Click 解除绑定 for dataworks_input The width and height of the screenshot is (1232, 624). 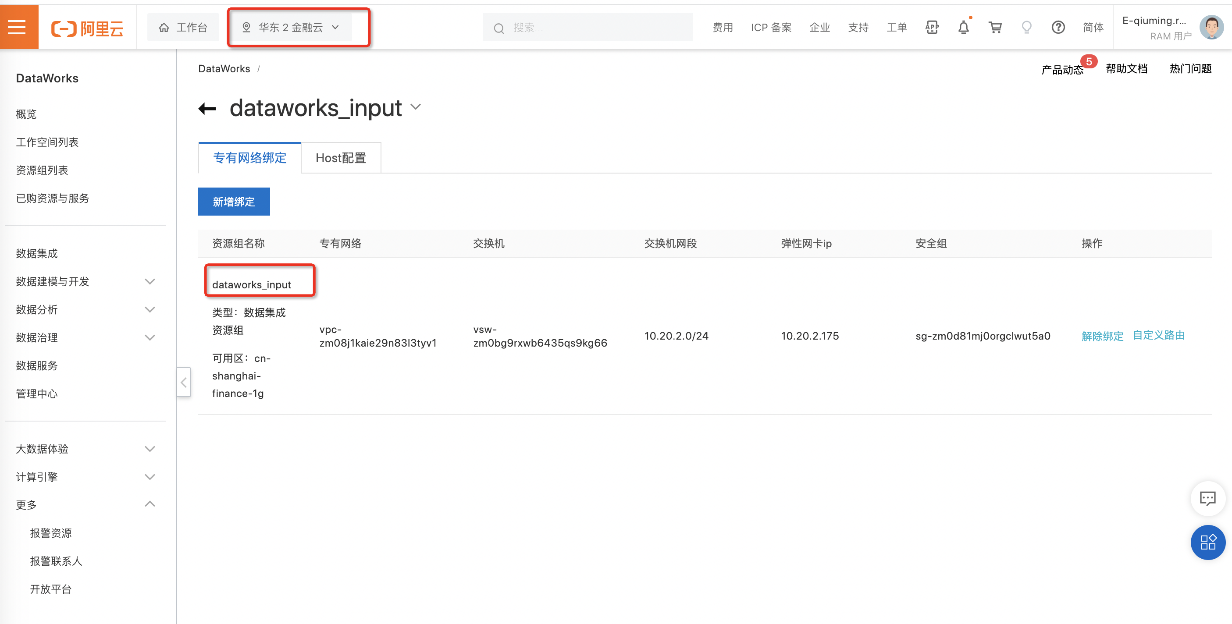1102,336
